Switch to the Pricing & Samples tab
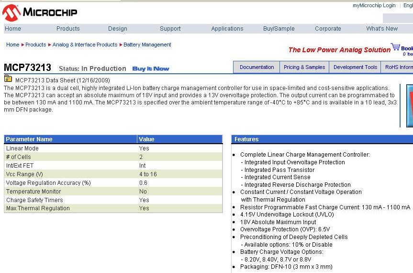 [x=304, y=67]
